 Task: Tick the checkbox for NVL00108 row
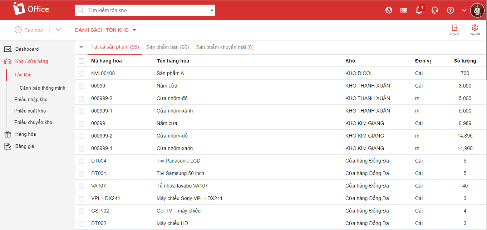coord(82,74)
